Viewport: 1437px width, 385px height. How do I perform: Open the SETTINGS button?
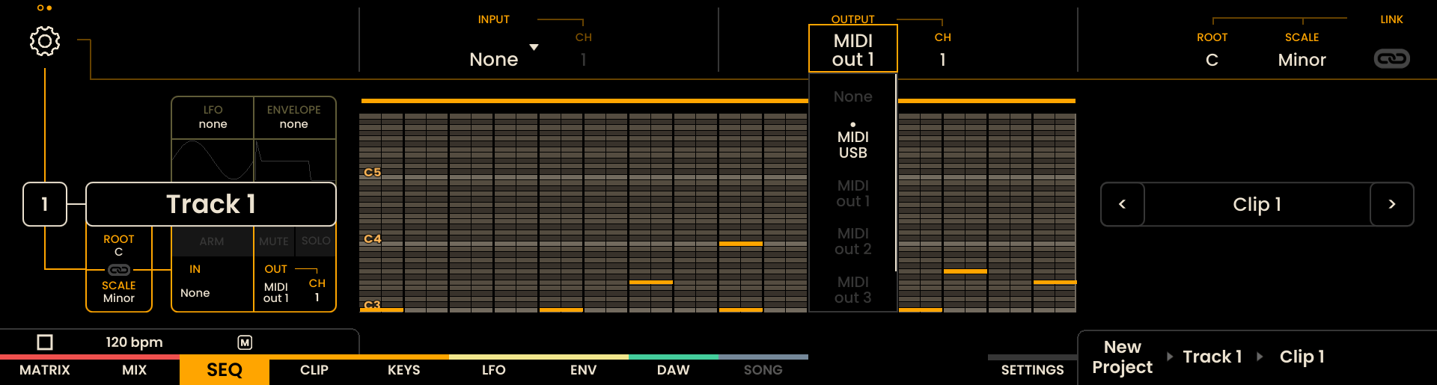click(x=1032, y=370)
